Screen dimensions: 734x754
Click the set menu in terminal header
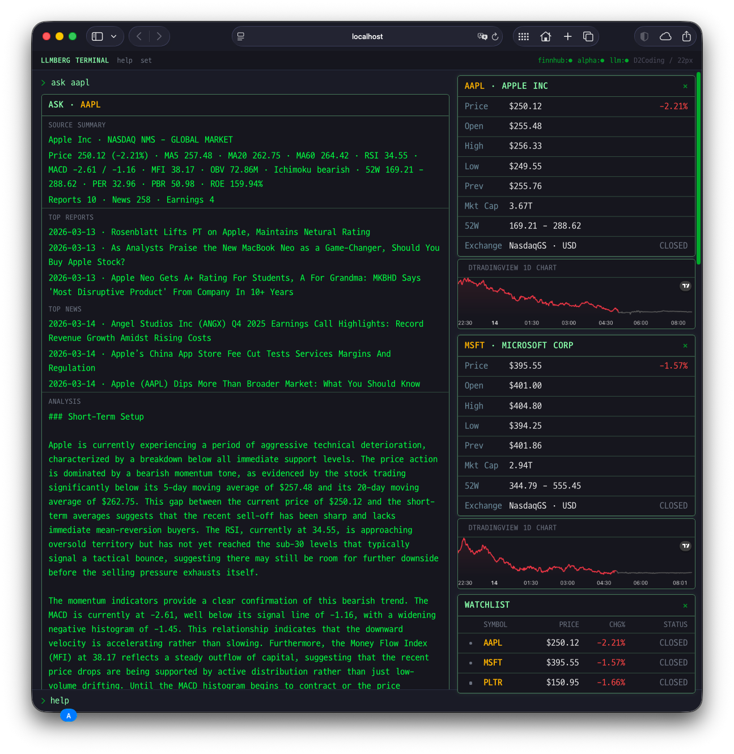[x=146, y=61]
